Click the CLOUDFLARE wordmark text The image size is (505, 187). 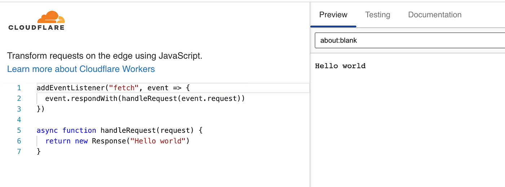point(36,27)
